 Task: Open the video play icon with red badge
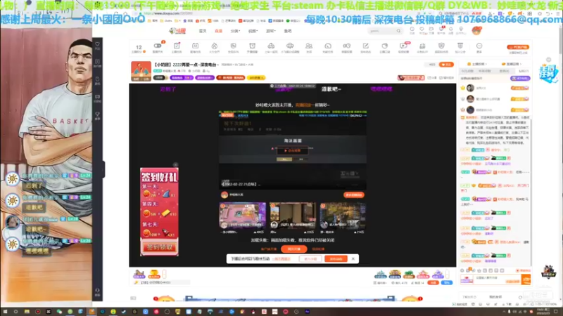point(403,47)
